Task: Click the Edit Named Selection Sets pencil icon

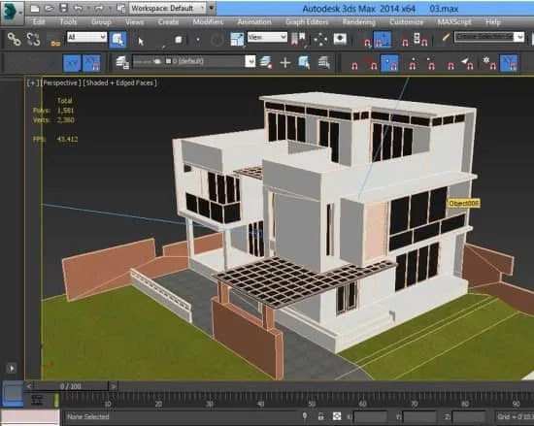Action: click(x=446, y=38)
